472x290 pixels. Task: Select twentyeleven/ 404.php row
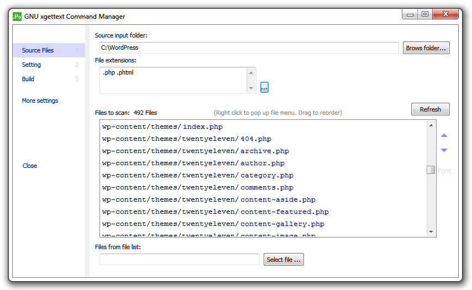point(264,139)
